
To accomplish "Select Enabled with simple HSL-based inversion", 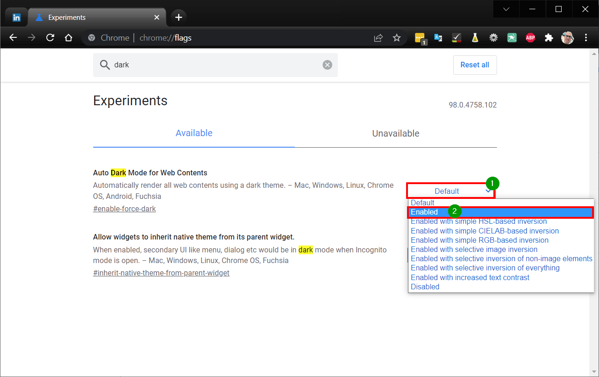I will (501, 221).
